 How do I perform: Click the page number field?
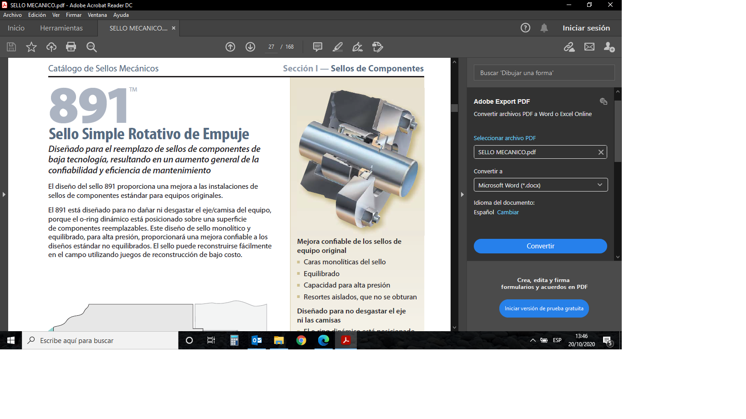click(271, 47)
